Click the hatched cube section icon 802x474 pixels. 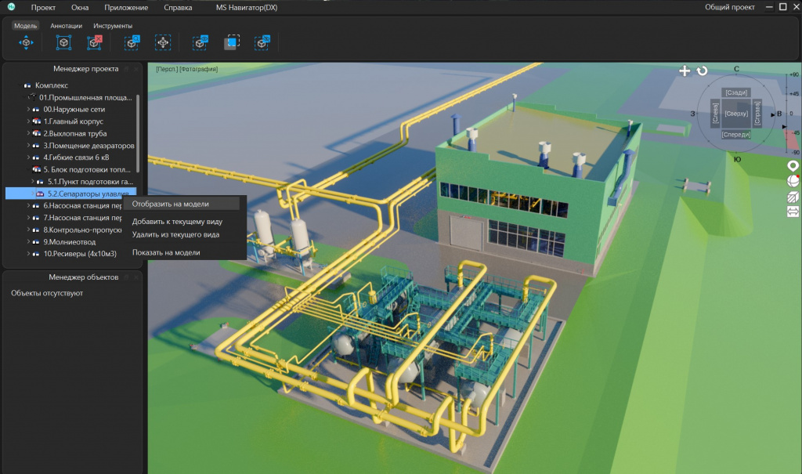coord(793,197)
